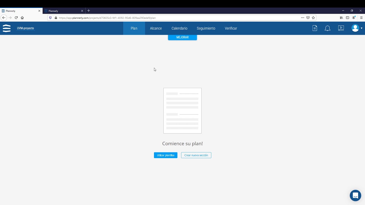Image resolution: width=365 pixels, height=205 pixels.
Task: Expand the user account dropdown arrow
Action: point(362,28)
